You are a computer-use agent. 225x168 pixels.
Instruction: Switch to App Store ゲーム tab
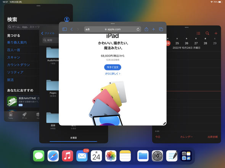click(x=24, y=116)
